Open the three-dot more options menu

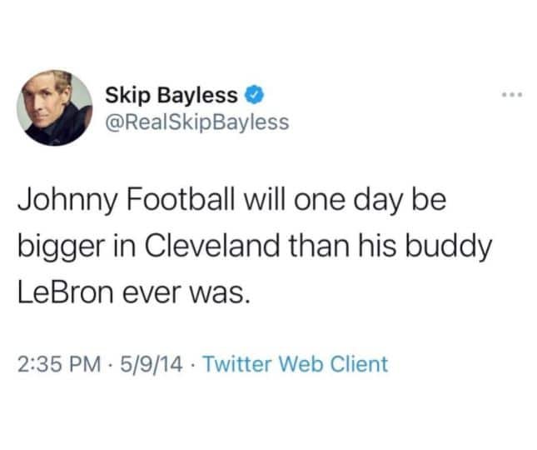(512, 95)
